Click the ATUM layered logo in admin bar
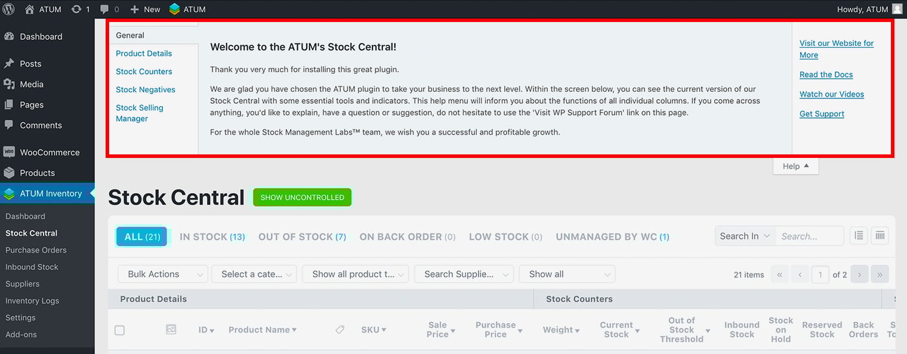Image resolution: width=907 pixels, height=354 pixels. click(x=174, y=9)
